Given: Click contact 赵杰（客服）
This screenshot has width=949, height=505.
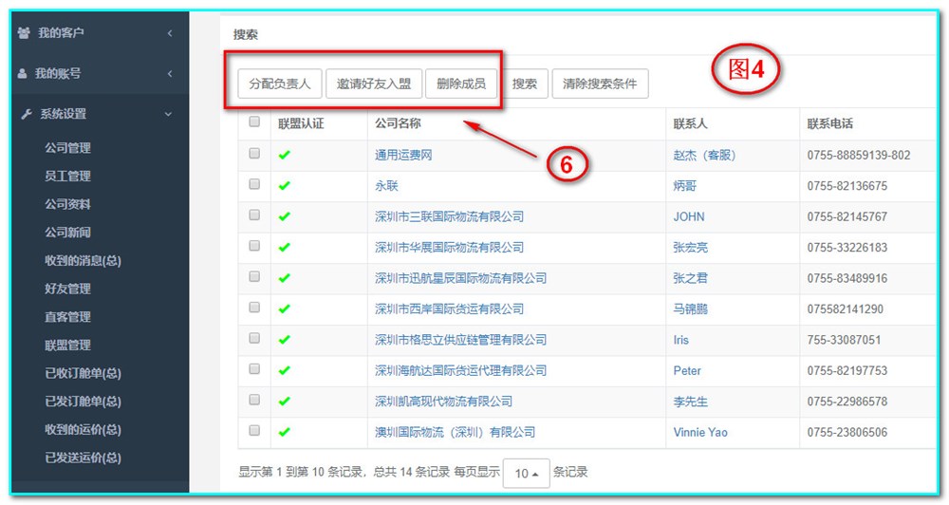Looking at the screenshot, I should point(704,155).
